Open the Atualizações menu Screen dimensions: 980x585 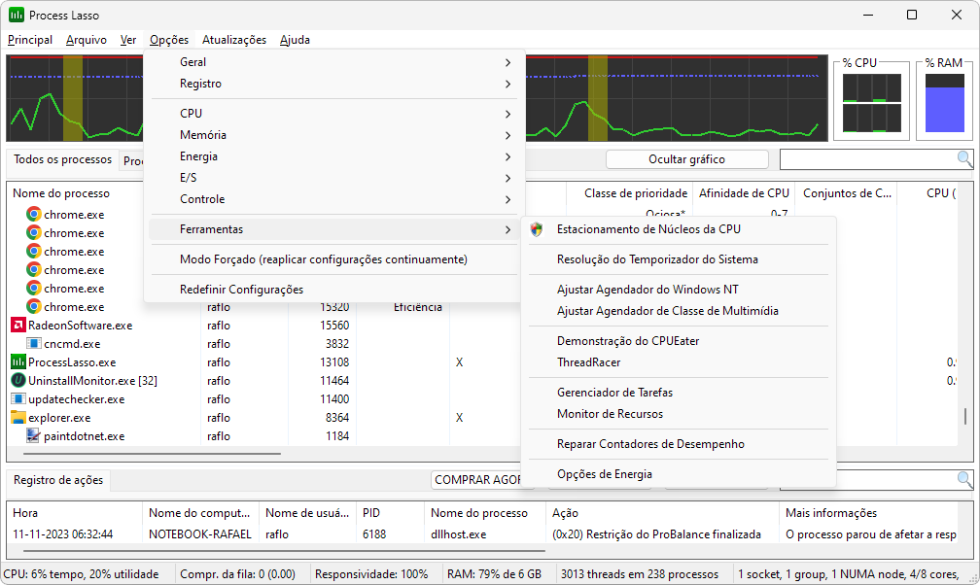click(233, 40)
